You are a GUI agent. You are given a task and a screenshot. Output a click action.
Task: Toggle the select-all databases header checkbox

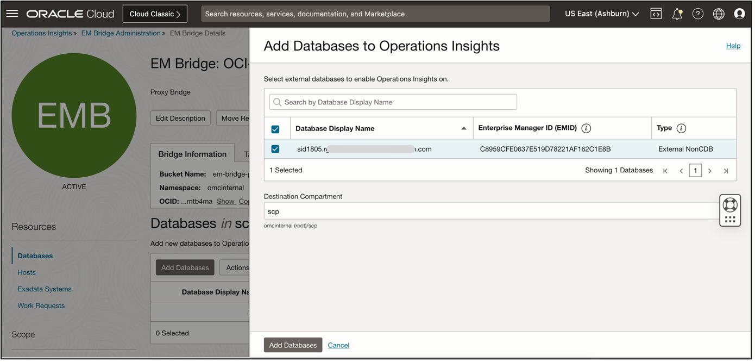pyautogui.click(x=275, y=129)
